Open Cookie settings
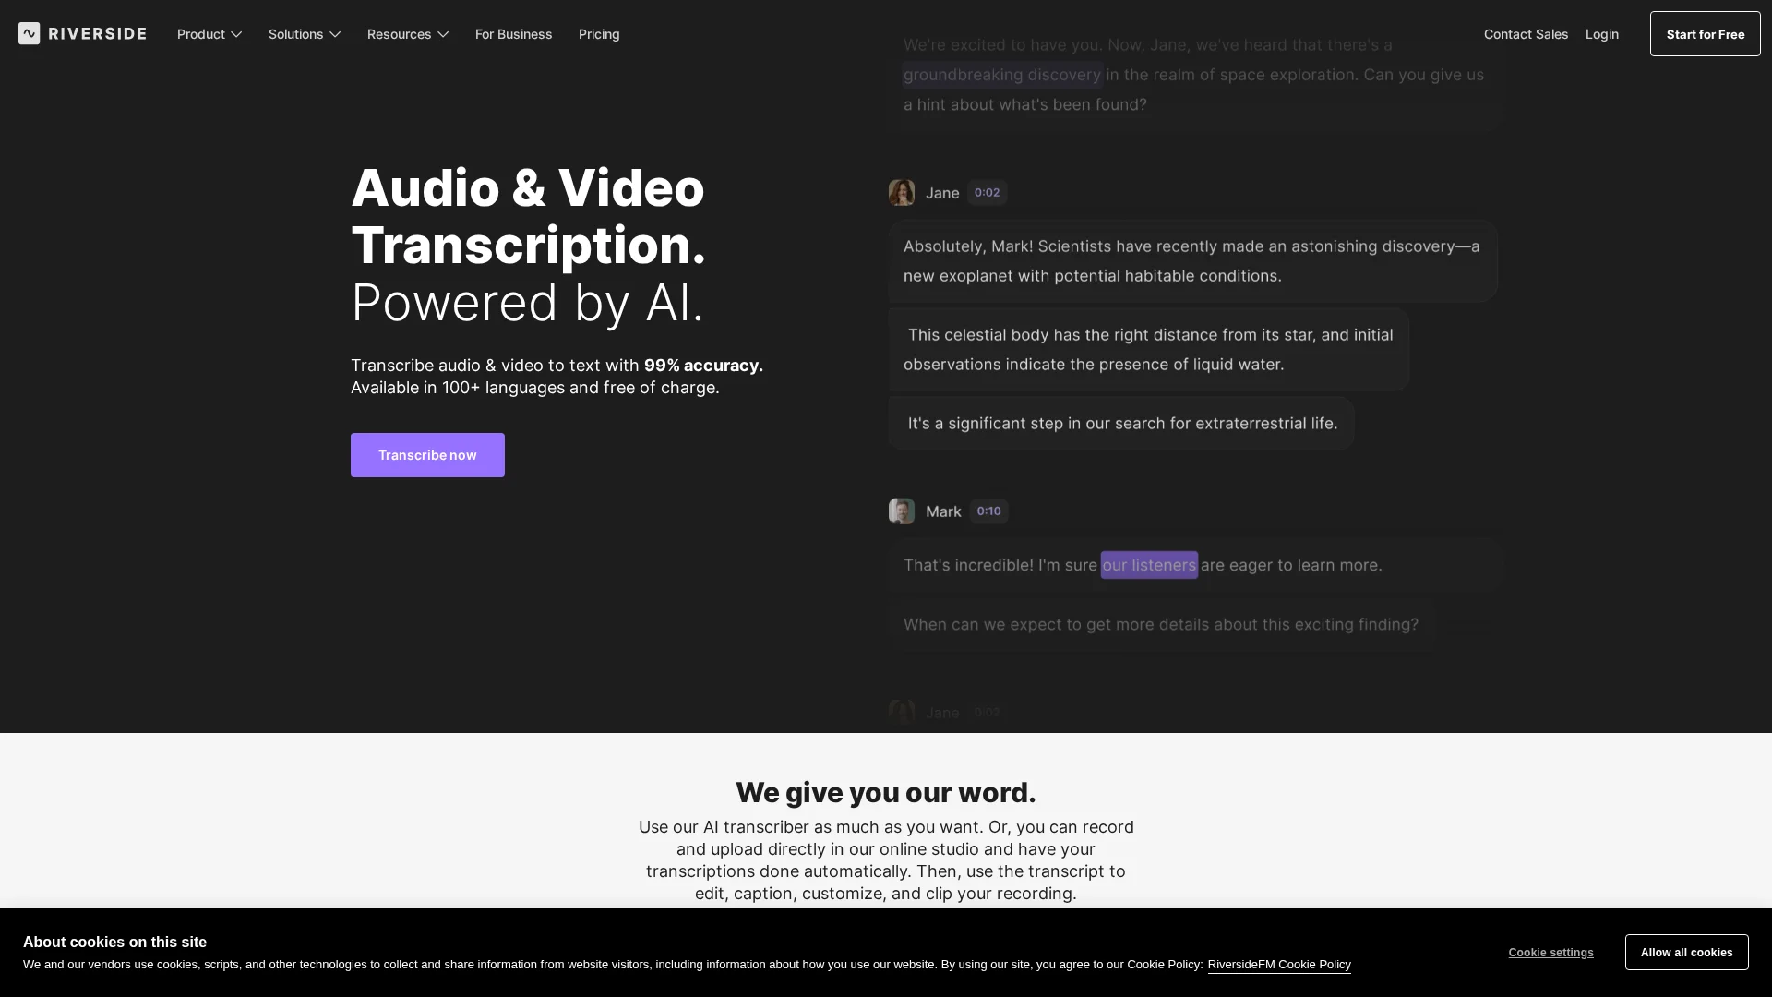1772x997 pixels. pyautogui.click(x=1550, y=953)
